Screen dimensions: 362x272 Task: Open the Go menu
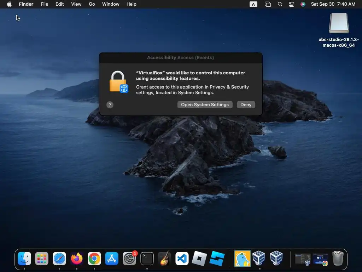tap(92, 4)
